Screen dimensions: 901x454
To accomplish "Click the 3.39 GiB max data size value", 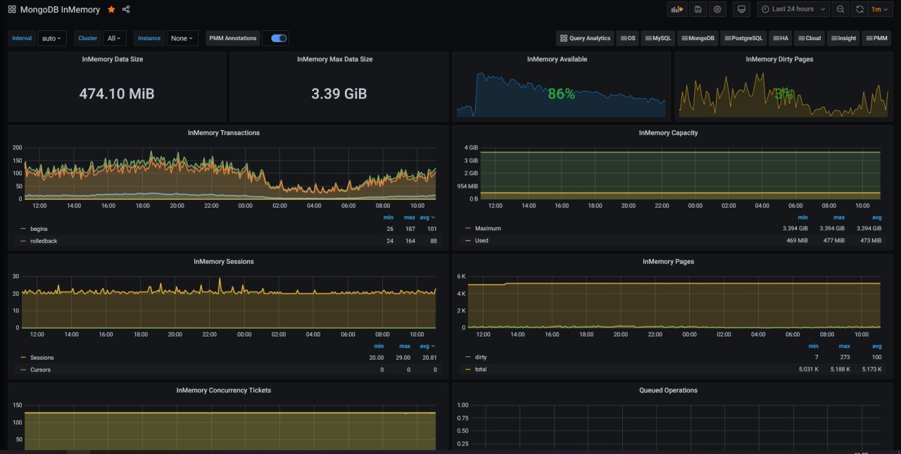I will (x=339, y=94).
